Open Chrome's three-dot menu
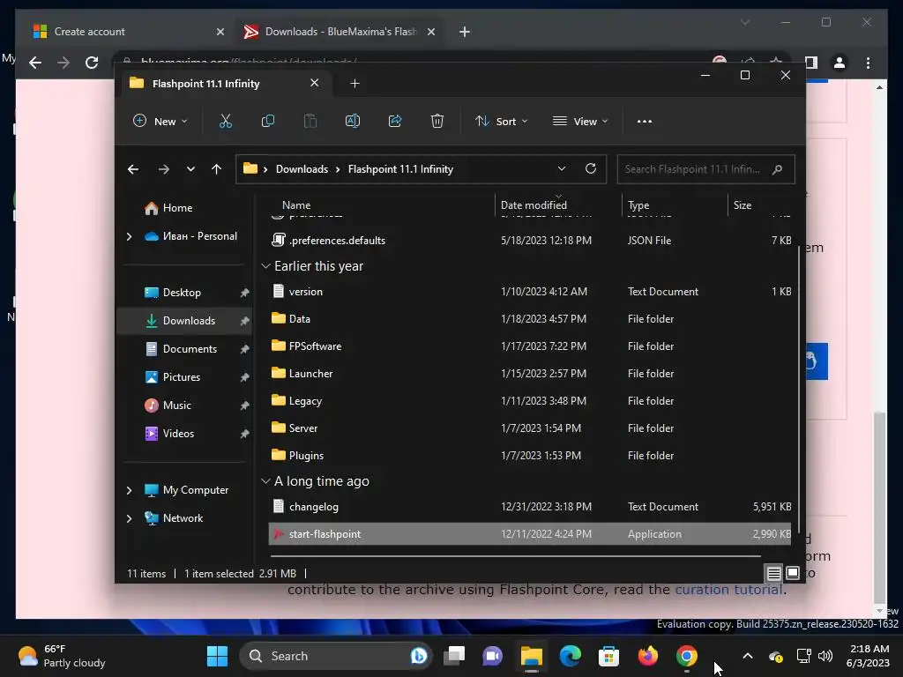Image resolution: width=903 pixels, height=677 pixels. [x=868, y=63]
